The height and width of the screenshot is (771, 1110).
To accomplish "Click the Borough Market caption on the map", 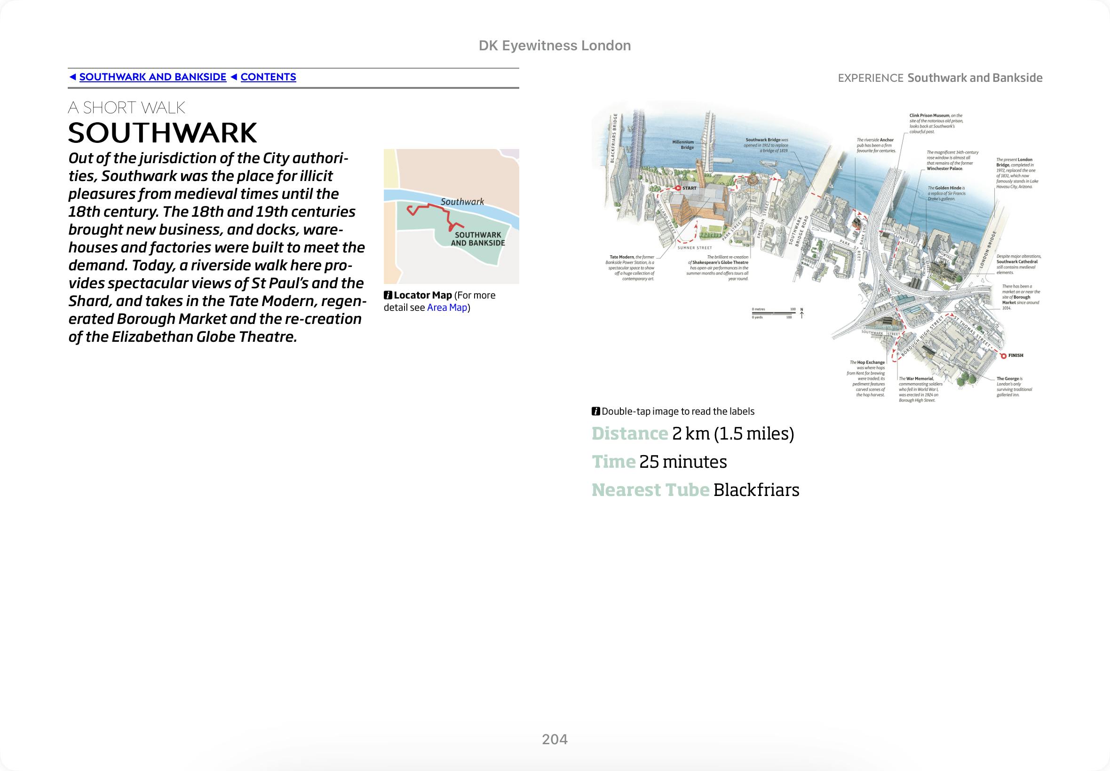I will coord(1021,297).
